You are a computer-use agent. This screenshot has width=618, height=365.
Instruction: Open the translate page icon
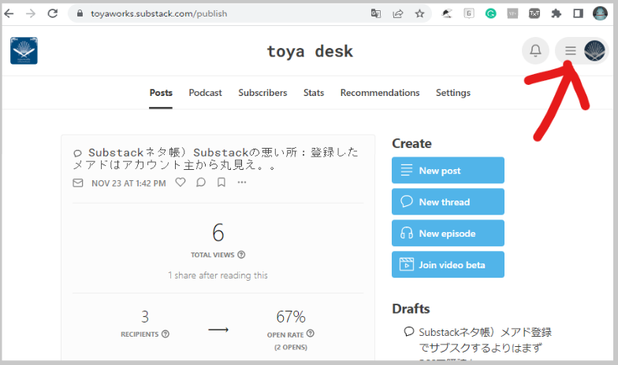click(375, 14)
